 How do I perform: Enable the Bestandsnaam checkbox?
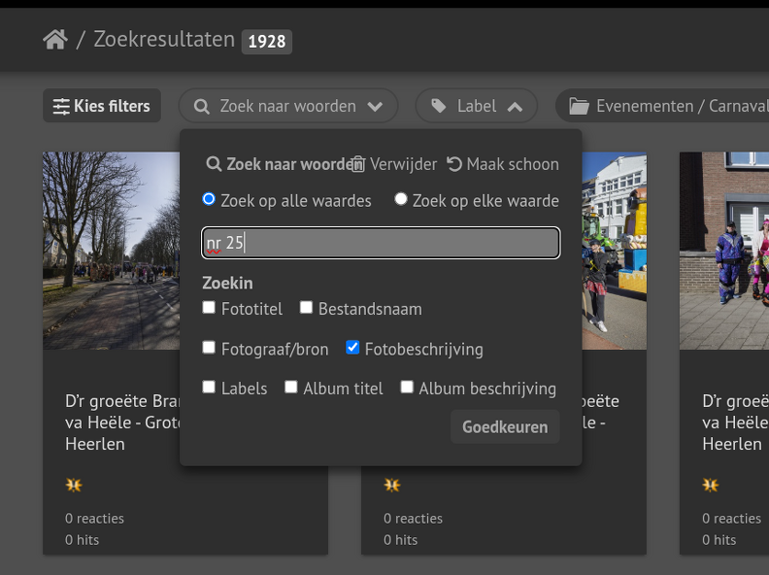[306, 308]
